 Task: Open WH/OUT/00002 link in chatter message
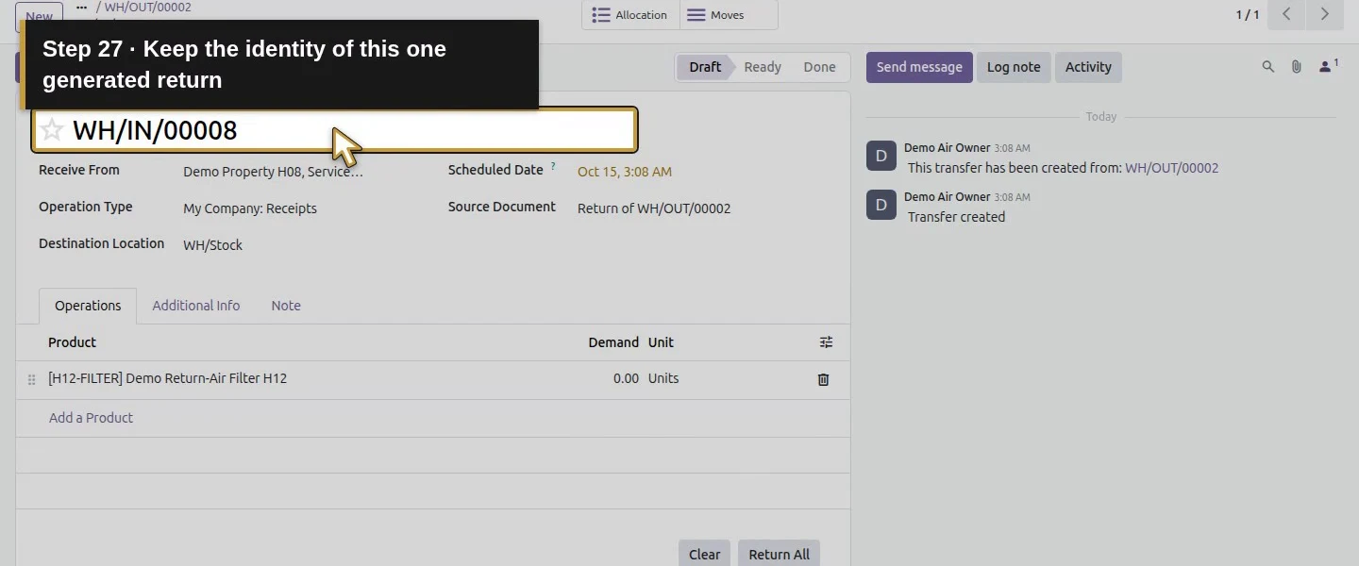pos(1171,168)
